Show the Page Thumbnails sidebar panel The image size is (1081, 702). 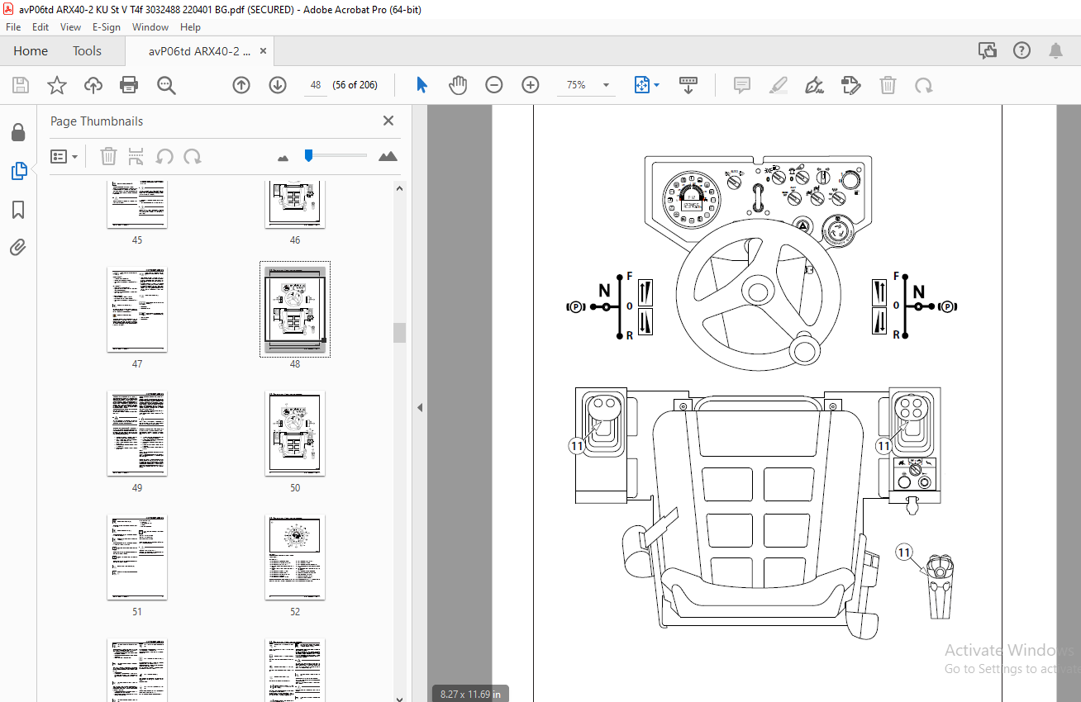pyautogui.click(x=18, y=171)
